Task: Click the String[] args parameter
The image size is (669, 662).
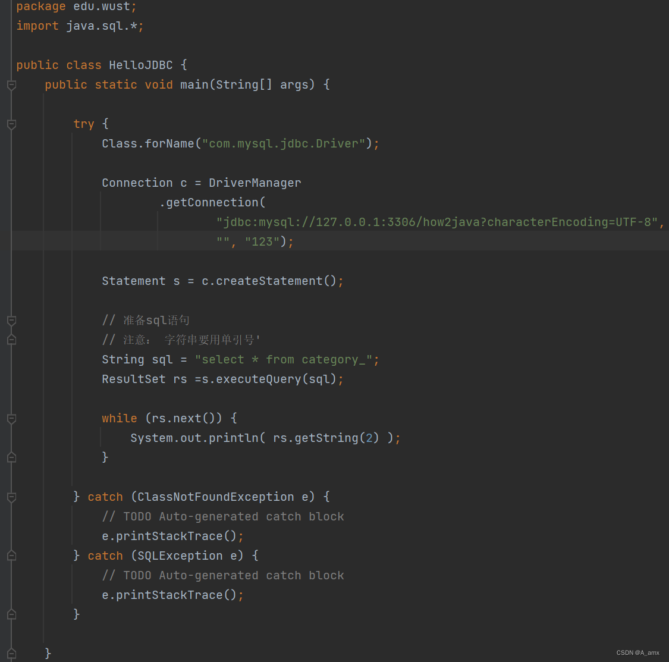Action: pos(262,84)
